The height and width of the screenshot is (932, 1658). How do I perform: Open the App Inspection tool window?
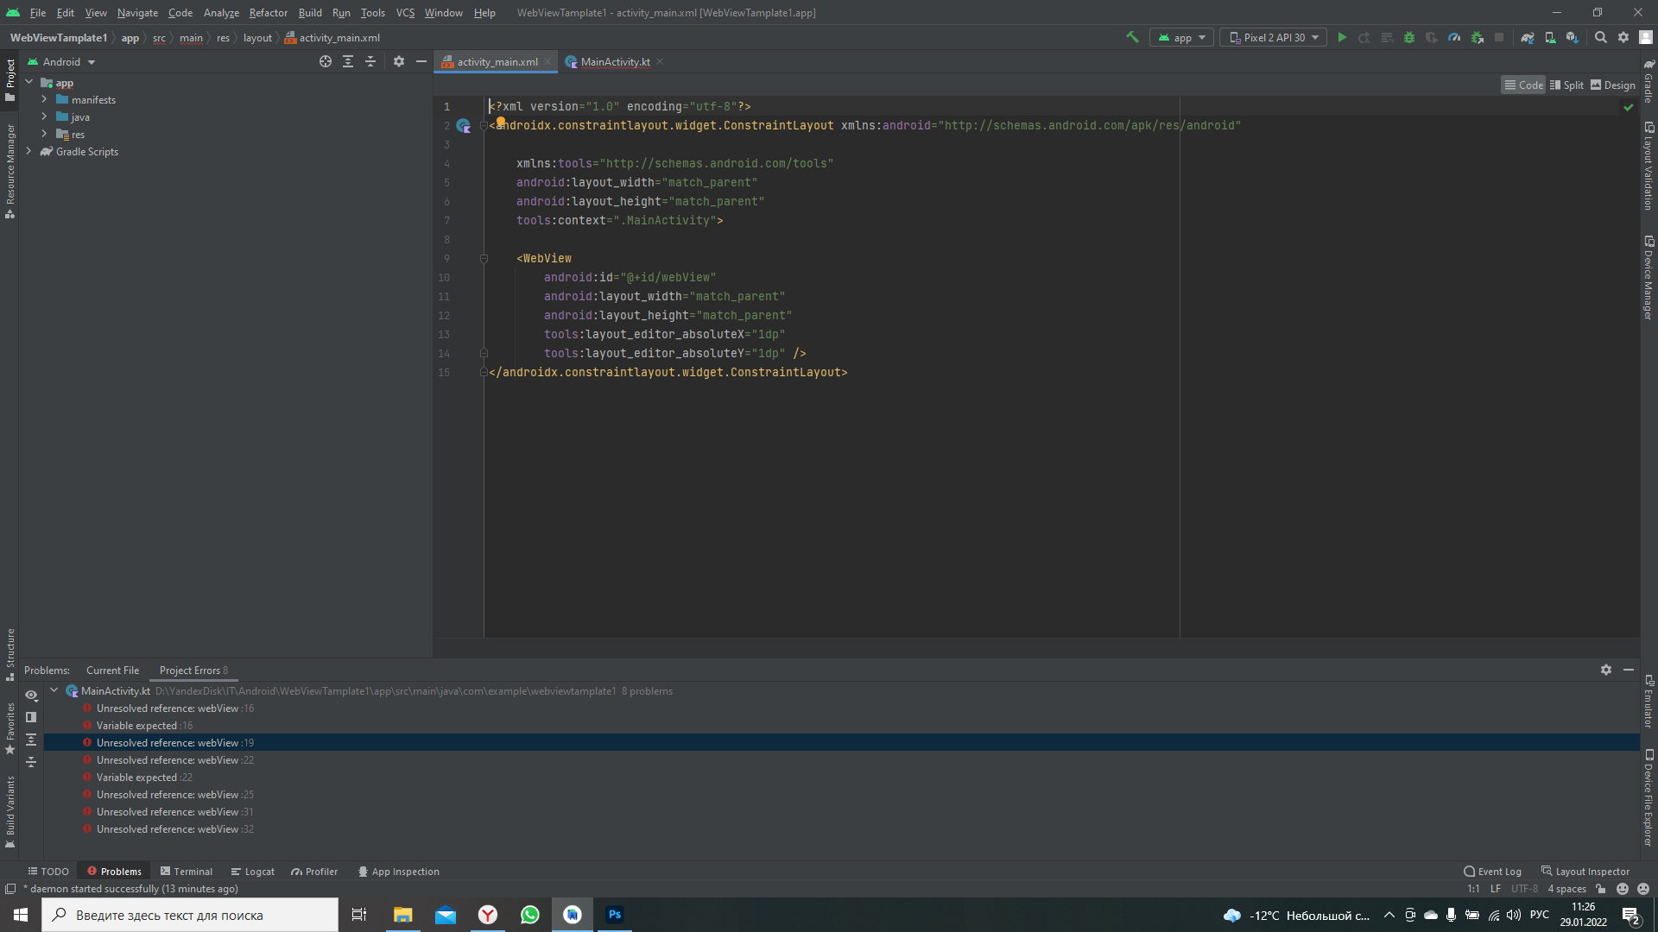click(398, 871)
